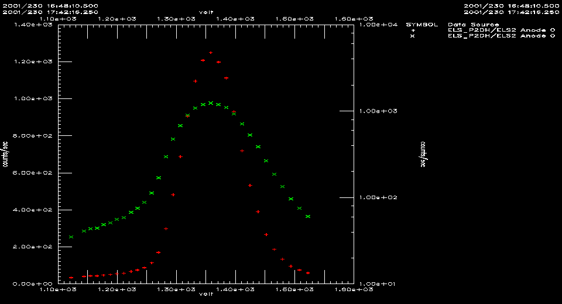The width and height of the screenshot is (562, 304).
Task: Click the 1.10e+03 label on the top volt axis
Action: click(x=58, y=19)
